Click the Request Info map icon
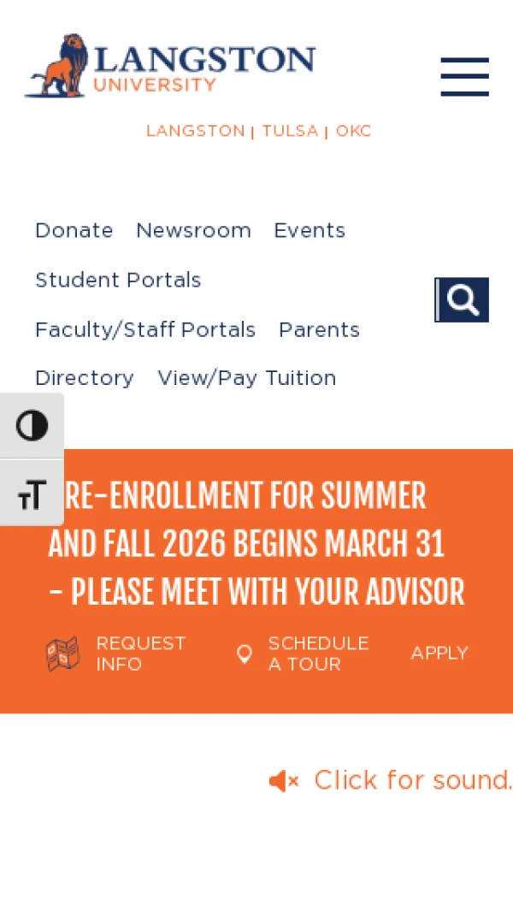513x911 pixels. (62, 654)
